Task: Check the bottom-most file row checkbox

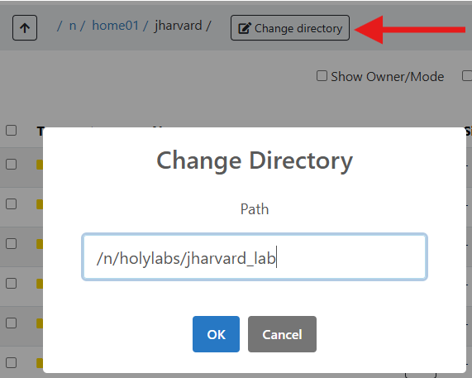Action: click(11, 362)
